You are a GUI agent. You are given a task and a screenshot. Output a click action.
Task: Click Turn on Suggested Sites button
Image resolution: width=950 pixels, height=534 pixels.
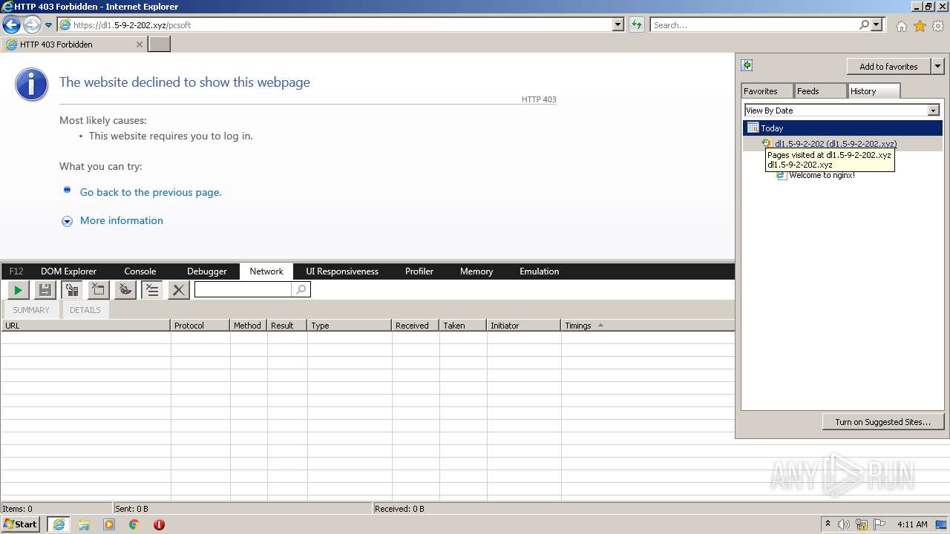pos(882,422)
